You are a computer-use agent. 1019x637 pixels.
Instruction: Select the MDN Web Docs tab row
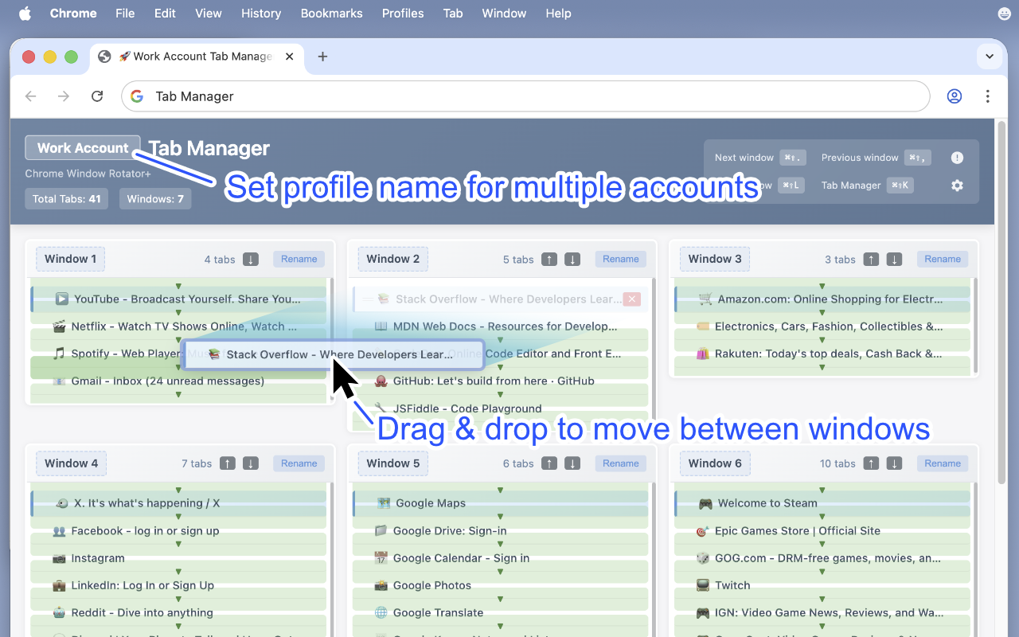coord(500,326)
